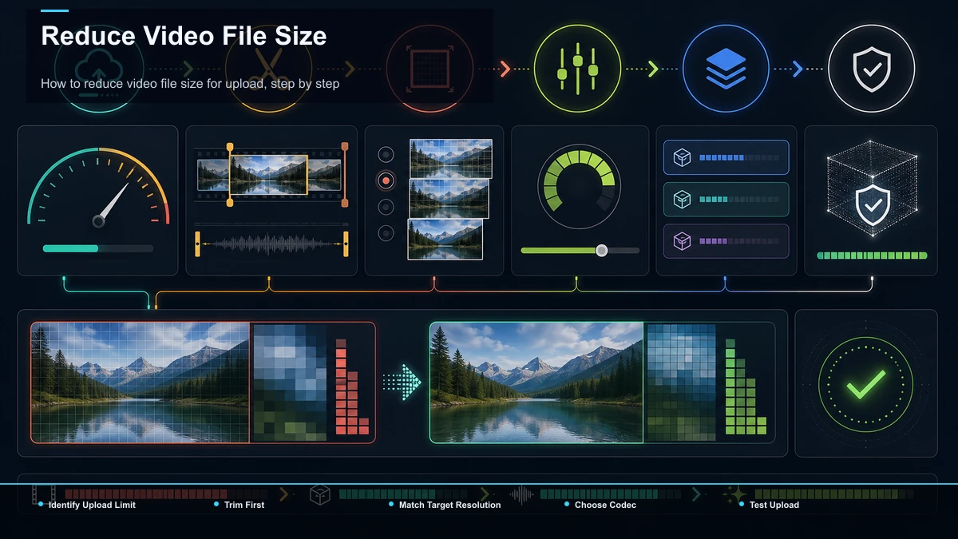
Task: Click the red-bordered original video preview
Action: (x=141, y=382)
